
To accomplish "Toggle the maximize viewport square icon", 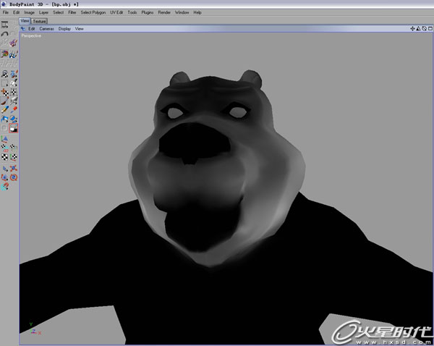I will 430,28.
